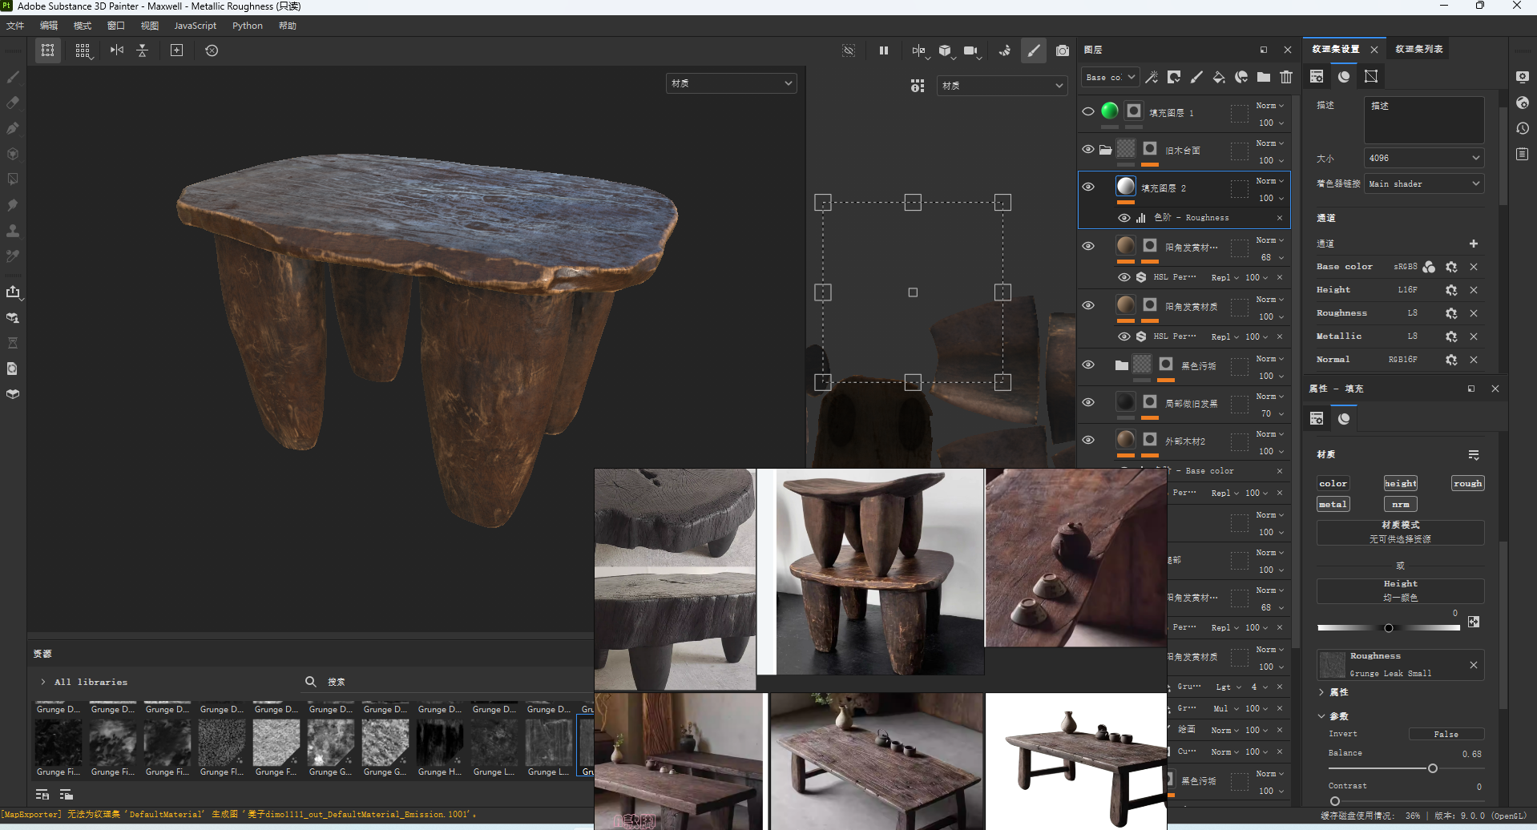Image resolution: width=1537 pixels, height=830 pixels.
Task: Open the texture size 4096 dropdown
Action: pyautogui.click(x=1424, y=158)
